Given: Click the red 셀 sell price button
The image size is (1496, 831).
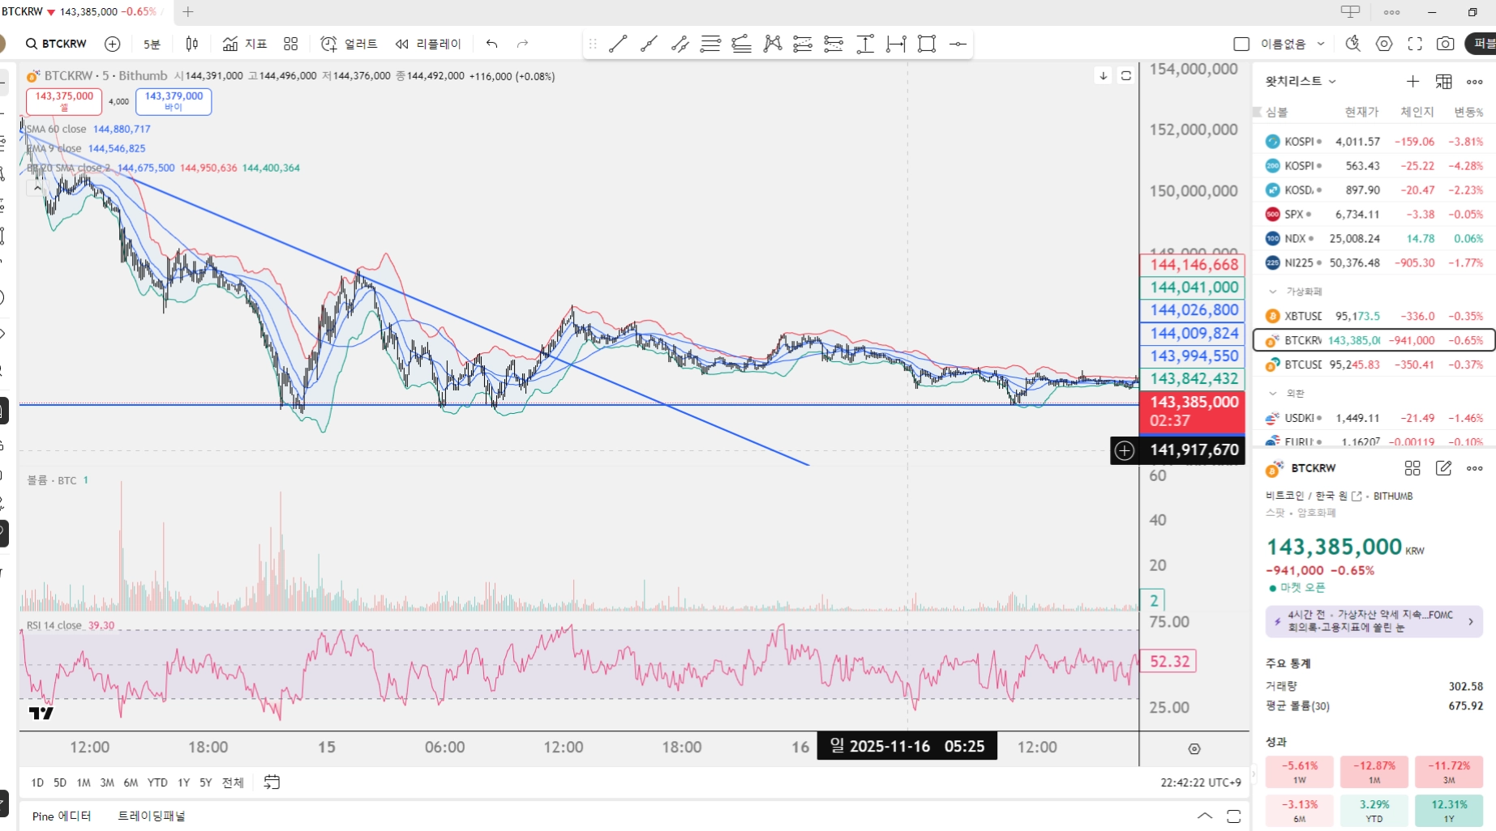Looking at the screenshot, I should click(x=64, y=101).
